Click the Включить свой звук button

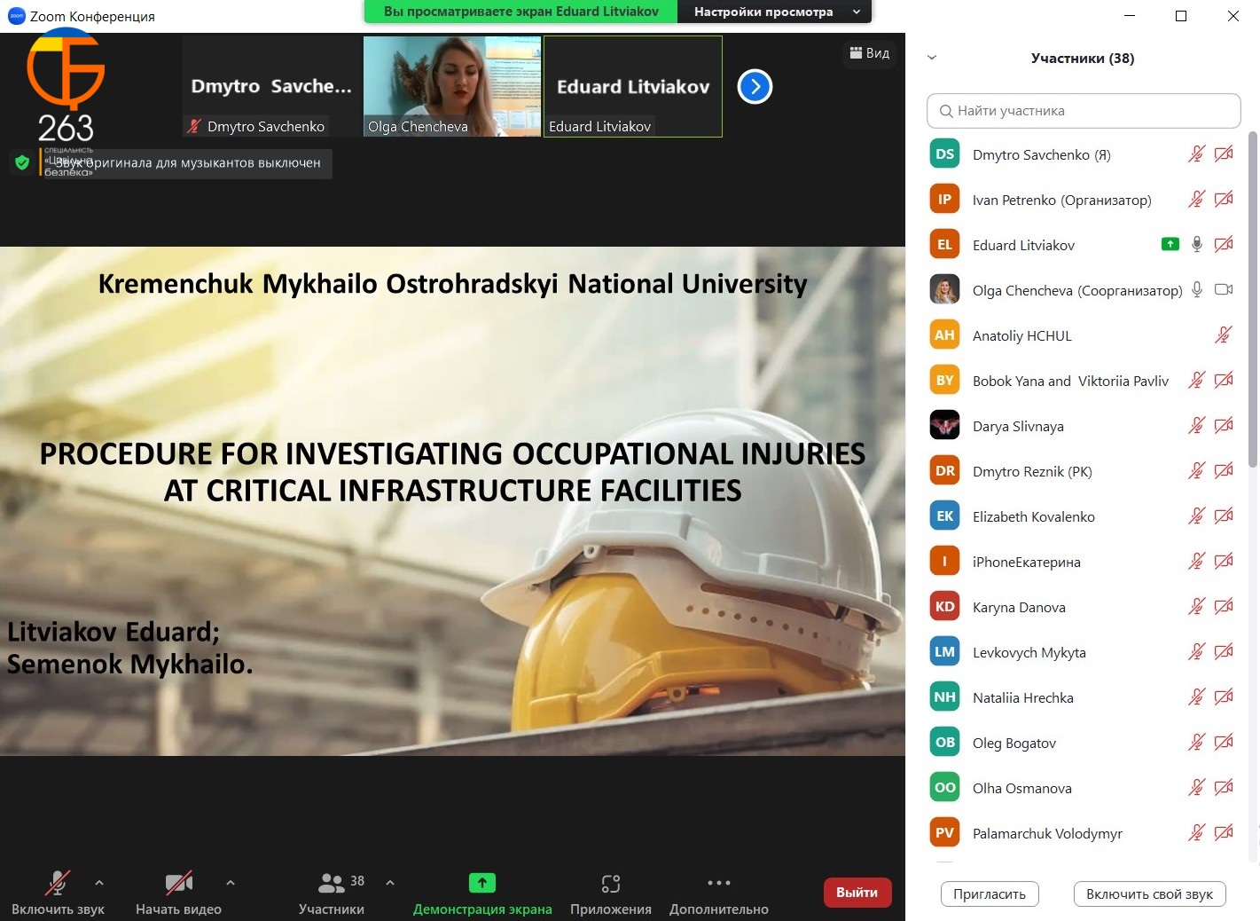[1149, 894]
